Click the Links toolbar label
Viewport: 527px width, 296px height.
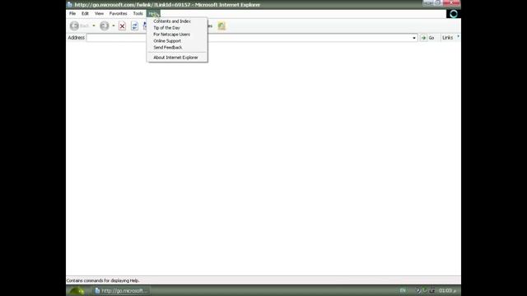click(x=447, y=38)
